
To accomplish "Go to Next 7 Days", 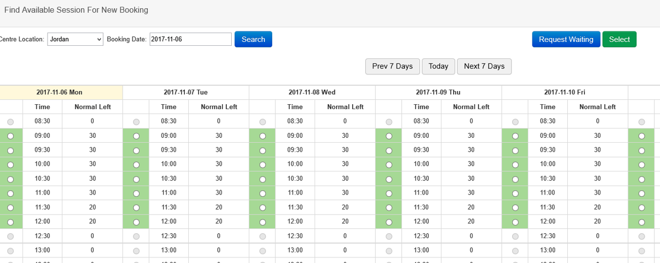I will (484, 67).
